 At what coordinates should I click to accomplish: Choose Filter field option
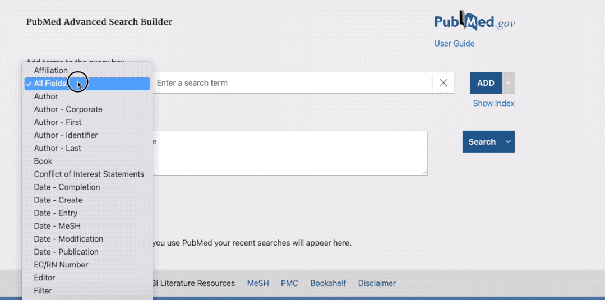87,290
